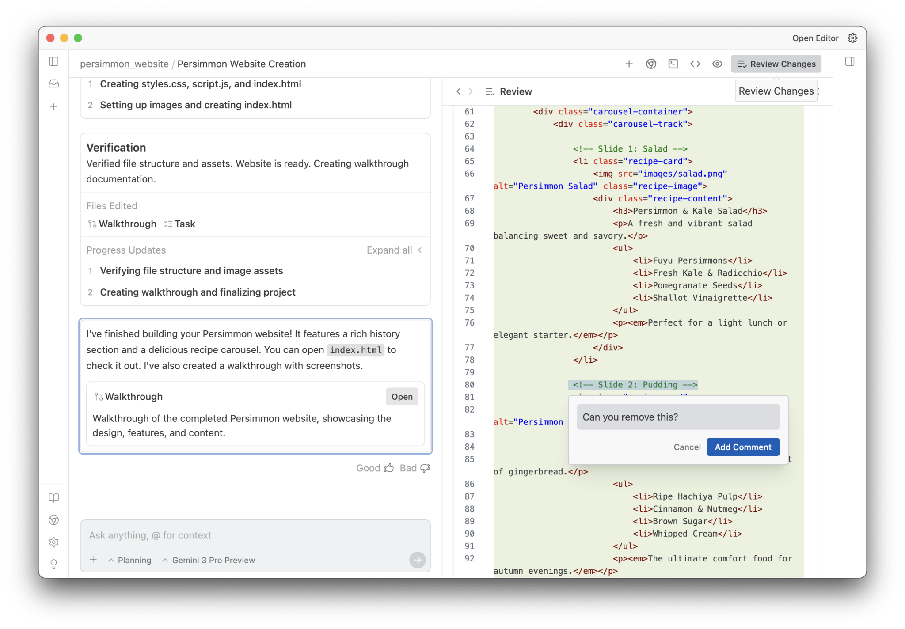Toggle the preview eye icon in the toolbar
This screenshot has height=629, width=905.
[717, 64]
